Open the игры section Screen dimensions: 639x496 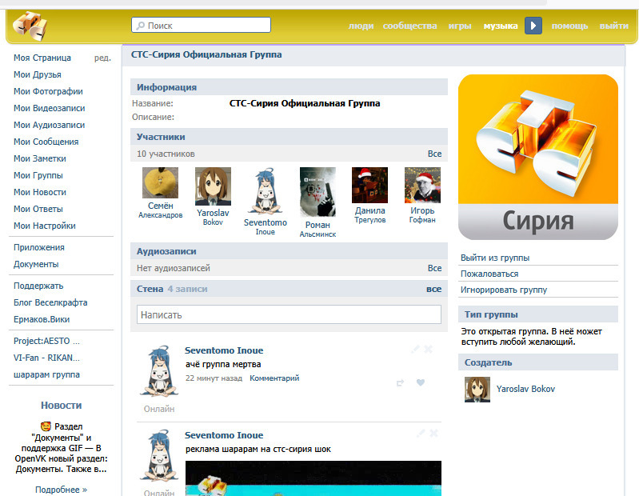coord(460,26)
